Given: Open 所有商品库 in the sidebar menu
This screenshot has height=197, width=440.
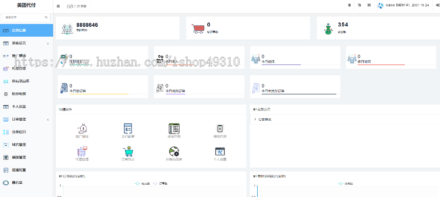Looking at the screenshot, I should (x=26, y=81).
